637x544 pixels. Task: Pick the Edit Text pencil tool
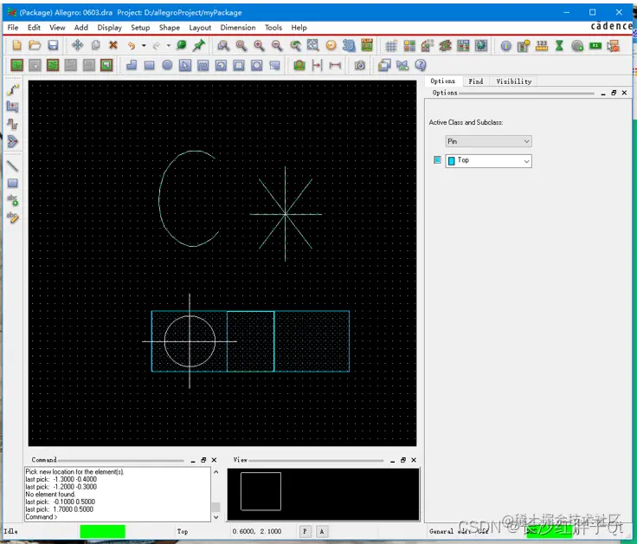pyautogui.click(x=13, y=217)
